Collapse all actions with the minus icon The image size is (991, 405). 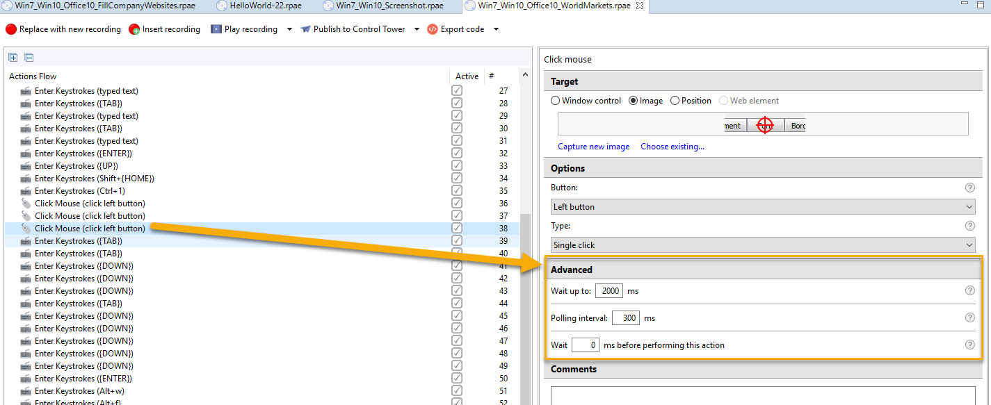pos(29,58)
